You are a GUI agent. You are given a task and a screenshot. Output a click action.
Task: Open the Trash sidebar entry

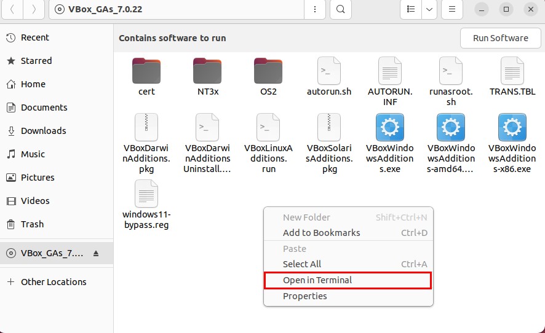click(x=32, y=224)
